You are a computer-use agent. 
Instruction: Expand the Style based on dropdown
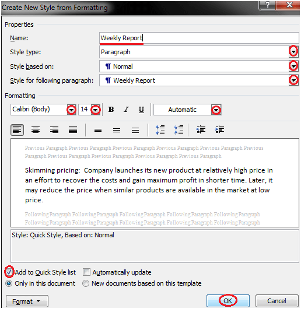293,66
